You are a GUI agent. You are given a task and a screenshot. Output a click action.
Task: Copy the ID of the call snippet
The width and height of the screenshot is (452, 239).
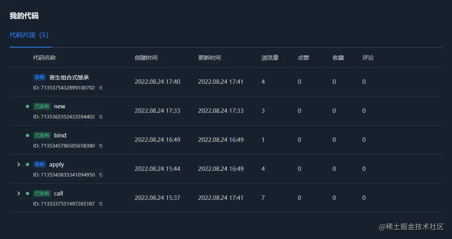[x=100, y=204]
